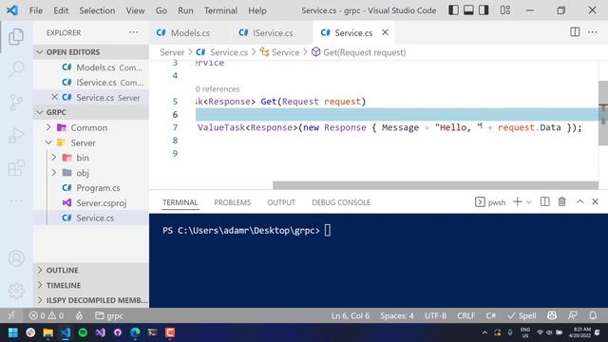The image size is (608, 342).
Task: Create a new terminal with plus icon
Action: click(517, 201)
